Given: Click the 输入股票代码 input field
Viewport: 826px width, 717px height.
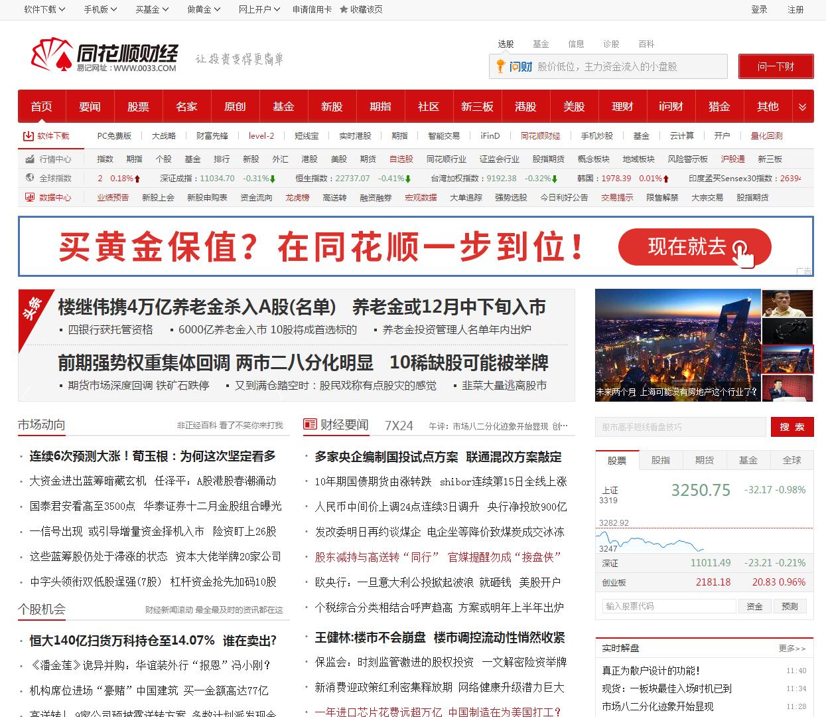Looking at the screenshot, I should 669,606.
